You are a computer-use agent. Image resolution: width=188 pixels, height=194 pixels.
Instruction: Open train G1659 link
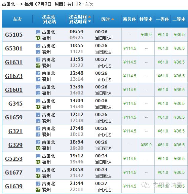click(14, 117)
